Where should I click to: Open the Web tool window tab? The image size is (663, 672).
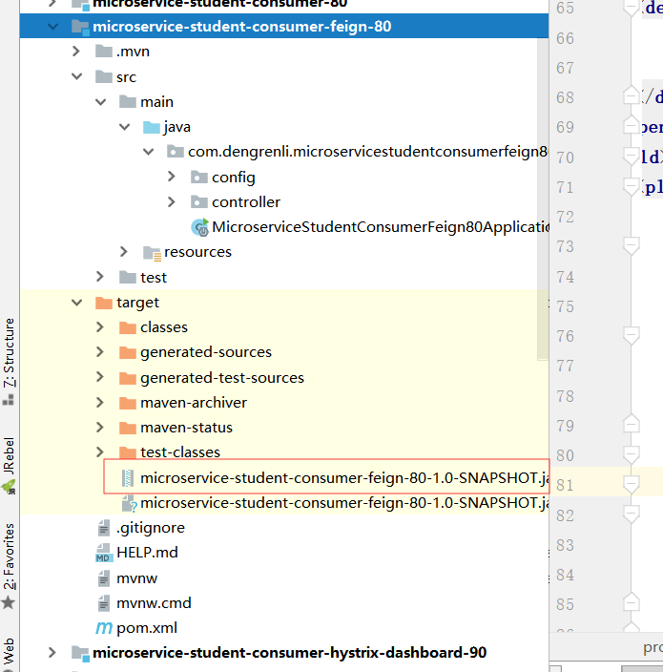click(9, 652)
